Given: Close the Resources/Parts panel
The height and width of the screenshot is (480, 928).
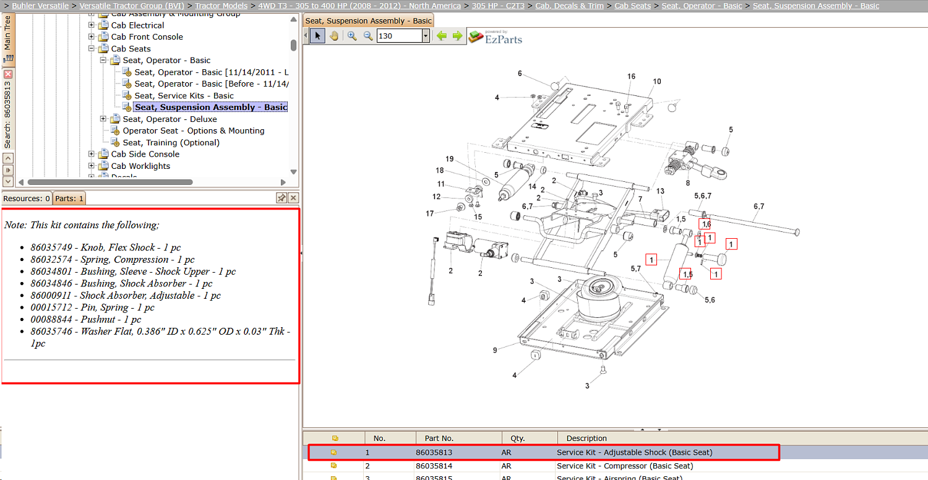Looking at the screenshot, I should (293, 198).
